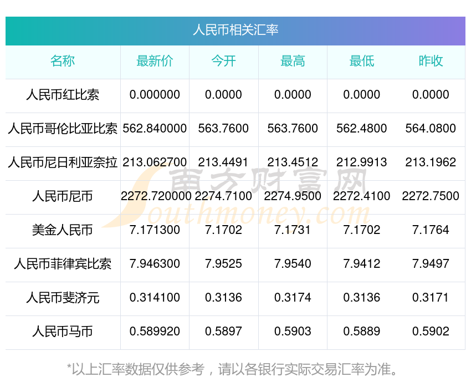Click the 最高 column header

(293, 61)
